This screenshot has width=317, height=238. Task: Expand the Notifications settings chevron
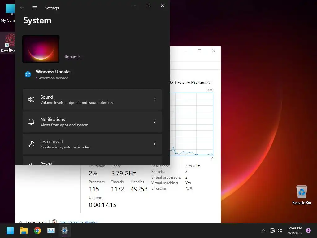(154, 122)
